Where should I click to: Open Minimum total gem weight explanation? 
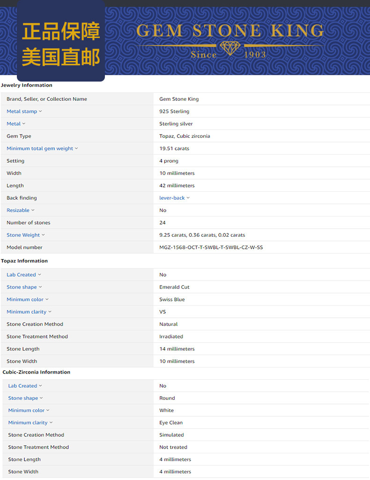(x=40, y=149)
